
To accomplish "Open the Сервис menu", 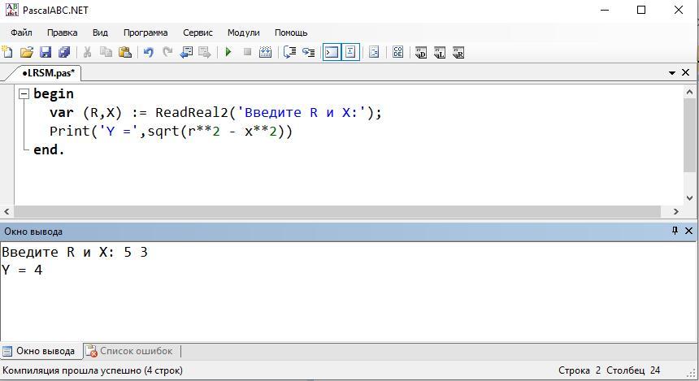I will (x=198, y=32).
